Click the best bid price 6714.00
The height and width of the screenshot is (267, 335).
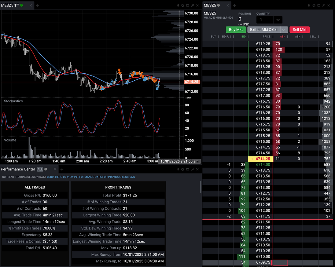263,164
